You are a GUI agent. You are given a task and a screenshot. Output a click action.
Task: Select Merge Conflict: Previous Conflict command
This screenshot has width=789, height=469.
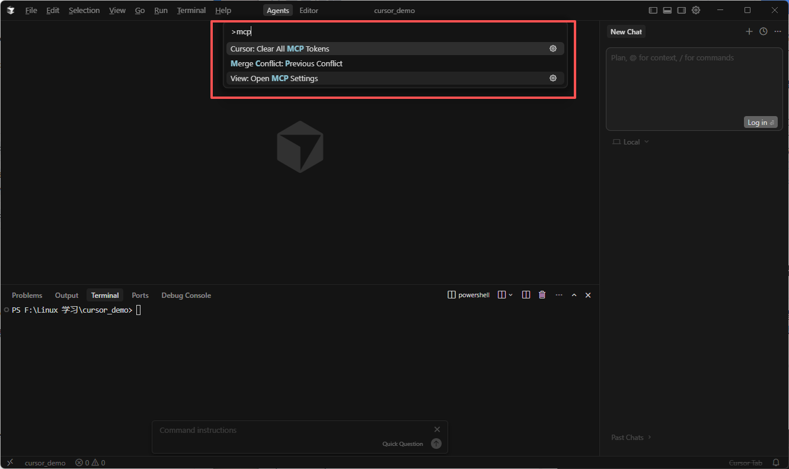click(395, 63)
